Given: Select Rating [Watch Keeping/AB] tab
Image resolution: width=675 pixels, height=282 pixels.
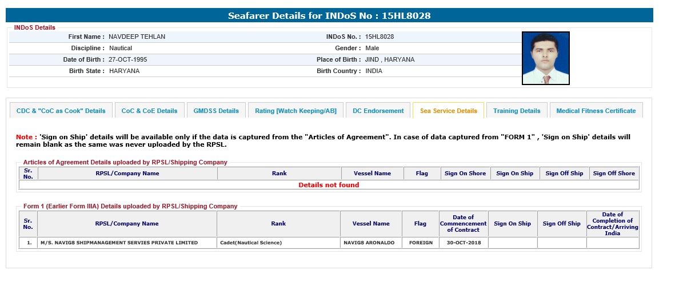Looking at the screenshot, I should pos(295,111).
